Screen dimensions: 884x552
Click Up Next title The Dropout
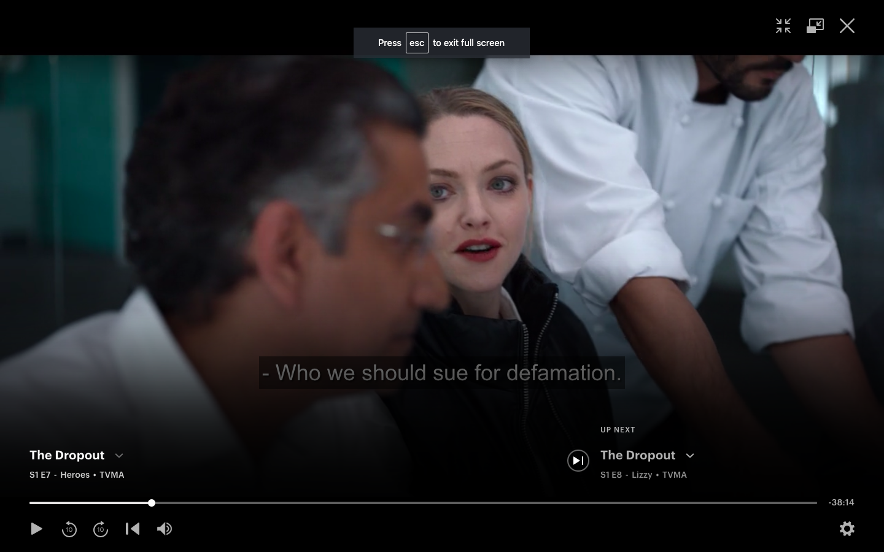click(x=638, y=455)
